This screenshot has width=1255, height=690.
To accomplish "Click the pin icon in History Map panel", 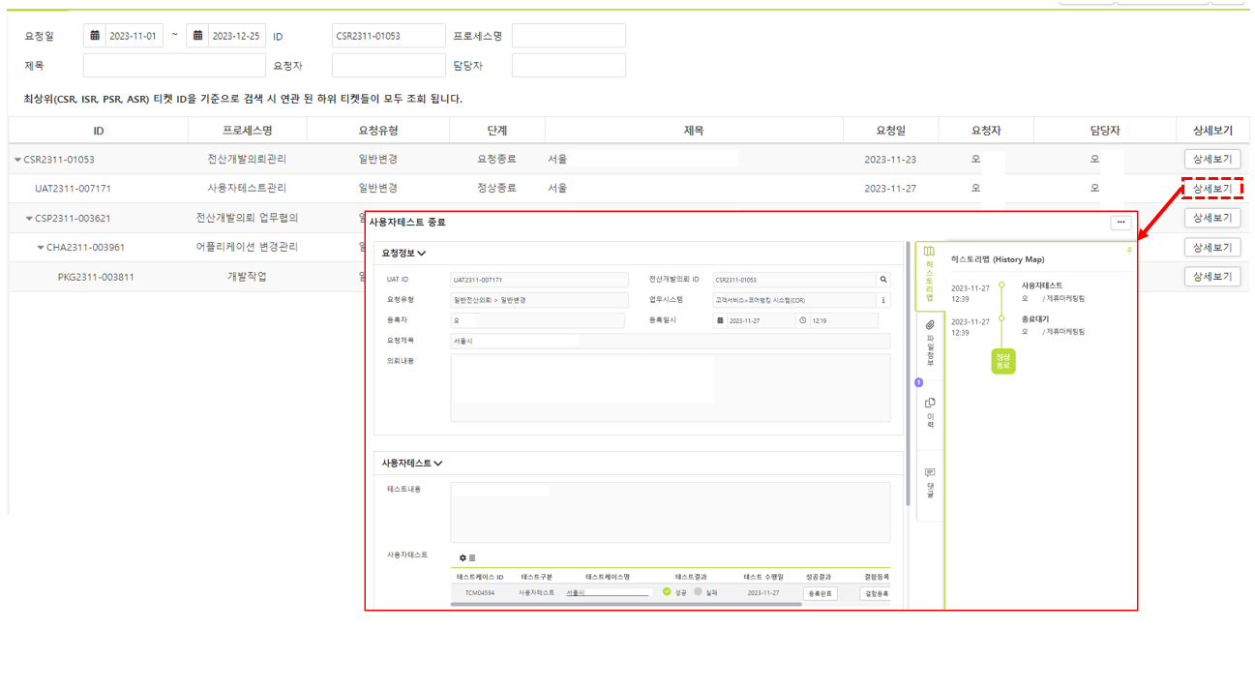I will [1128, 251].
